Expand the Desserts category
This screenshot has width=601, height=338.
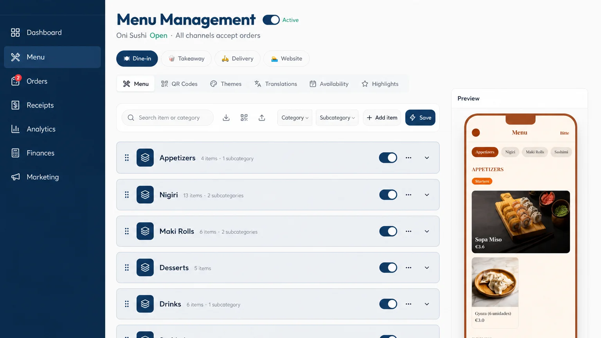pos(427,268)
